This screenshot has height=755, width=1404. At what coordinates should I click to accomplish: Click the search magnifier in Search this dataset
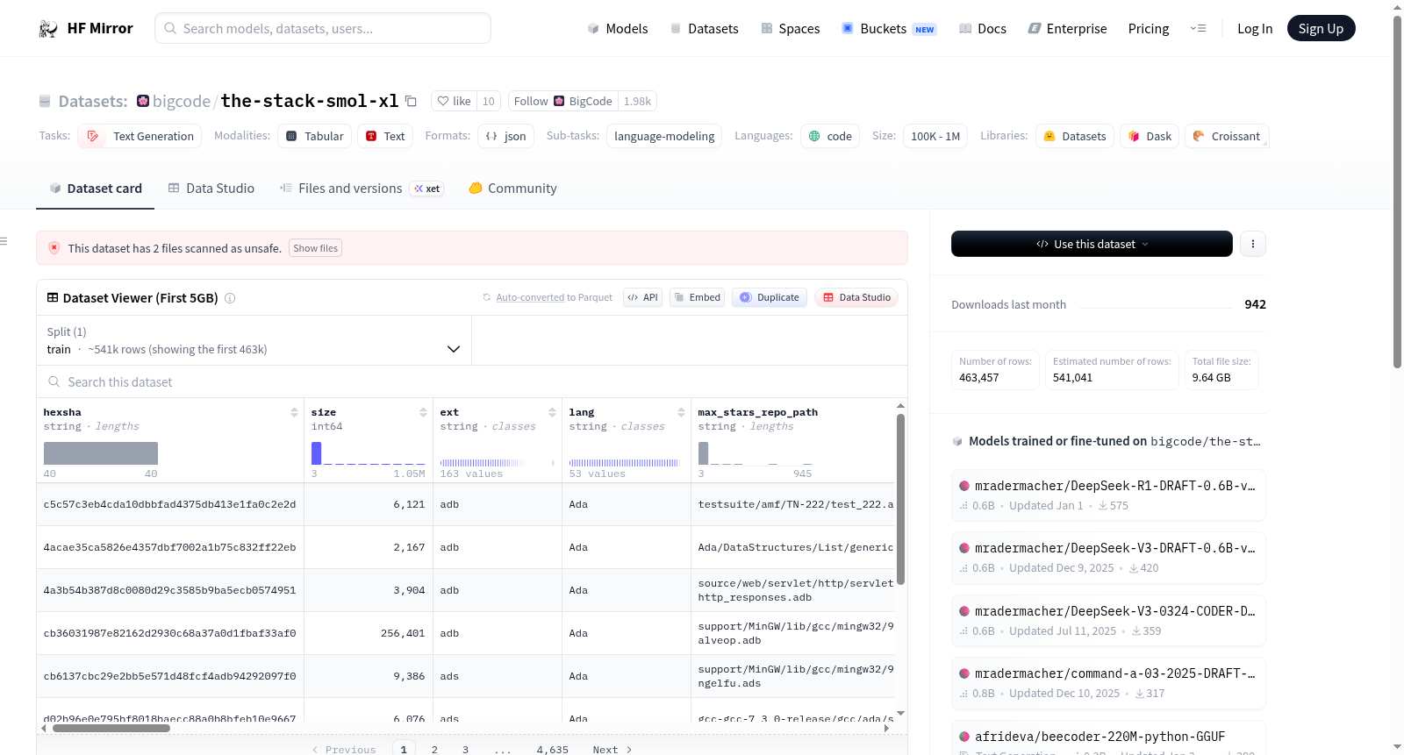[x=54, y=382]
